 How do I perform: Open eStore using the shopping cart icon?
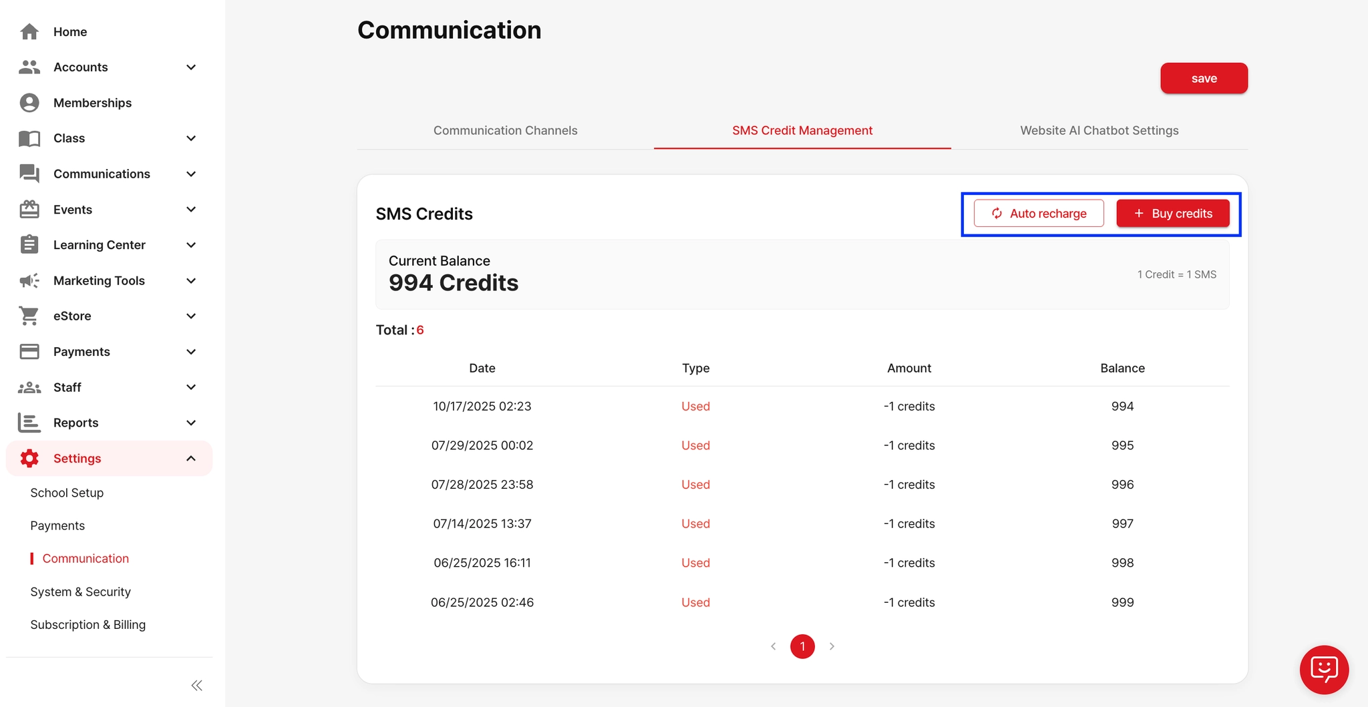click(x=29, y=316)
